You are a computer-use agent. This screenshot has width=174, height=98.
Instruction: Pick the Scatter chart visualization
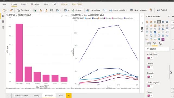155,29
